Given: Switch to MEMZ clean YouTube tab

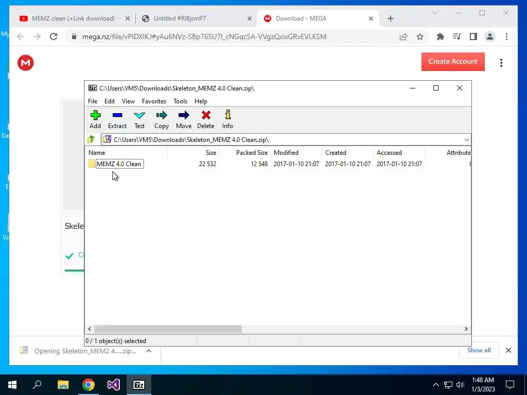Looking at the screenshot, I should pyautogui.click(x=73, y=19).
